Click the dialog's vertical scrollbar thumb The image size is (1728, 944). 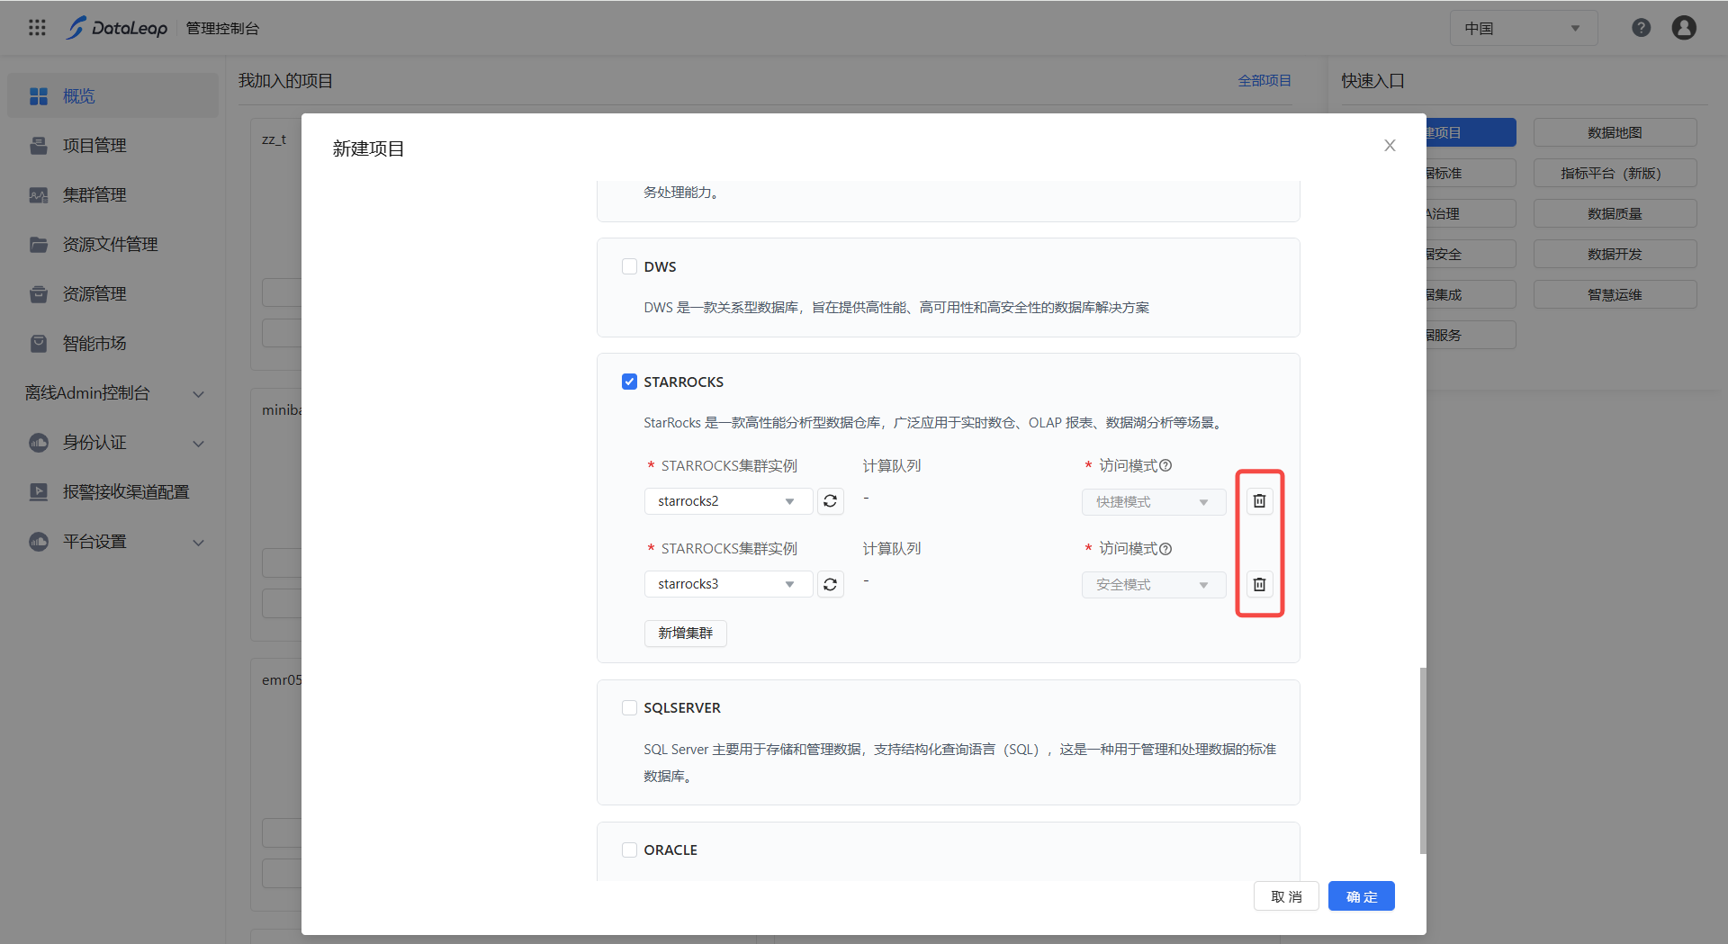coord(1422,760)
